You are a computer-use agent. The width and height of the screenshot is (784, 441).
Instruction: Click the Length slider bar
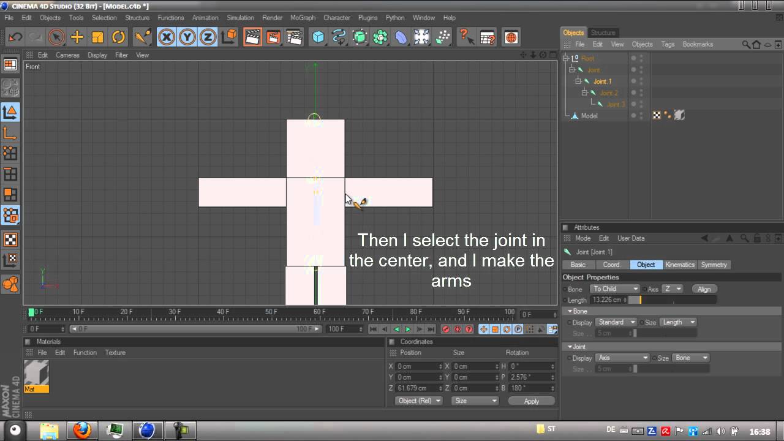pyautogui.click(x=673, y=300)
